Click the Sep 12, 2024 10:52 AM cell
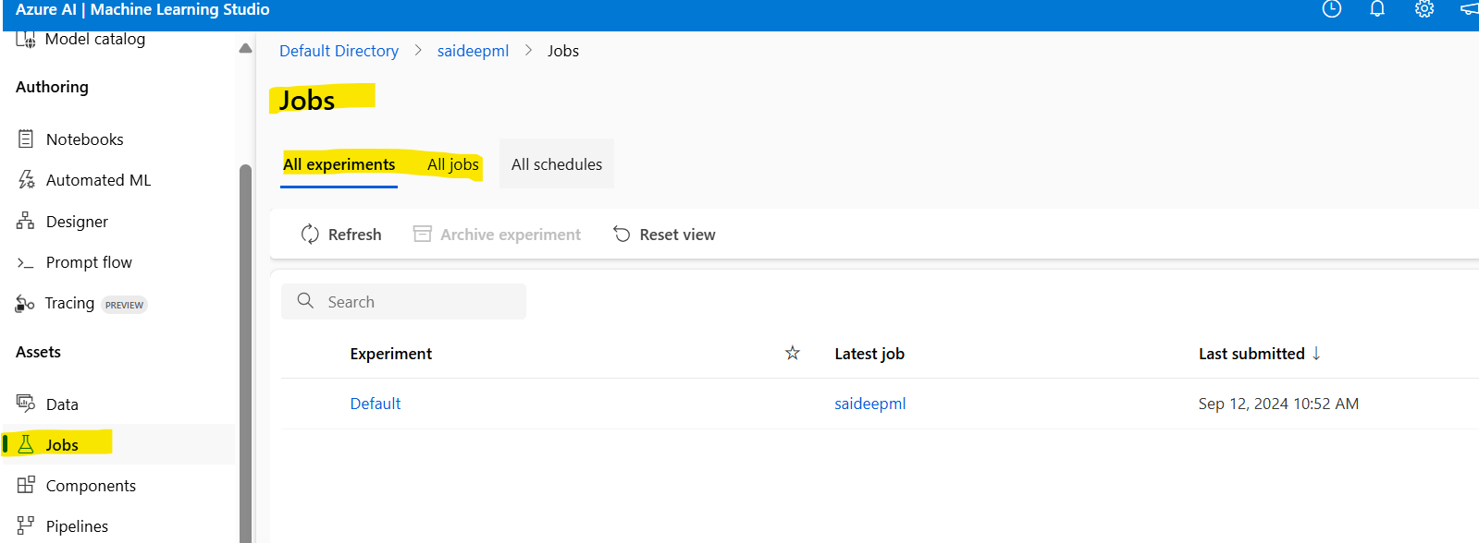1479x543 pixels. coord(1278,404)
